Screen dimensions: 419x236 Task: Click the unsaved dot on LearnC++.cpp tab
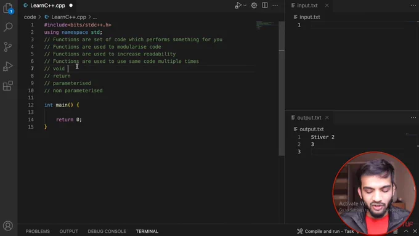[x=71, y=6]
